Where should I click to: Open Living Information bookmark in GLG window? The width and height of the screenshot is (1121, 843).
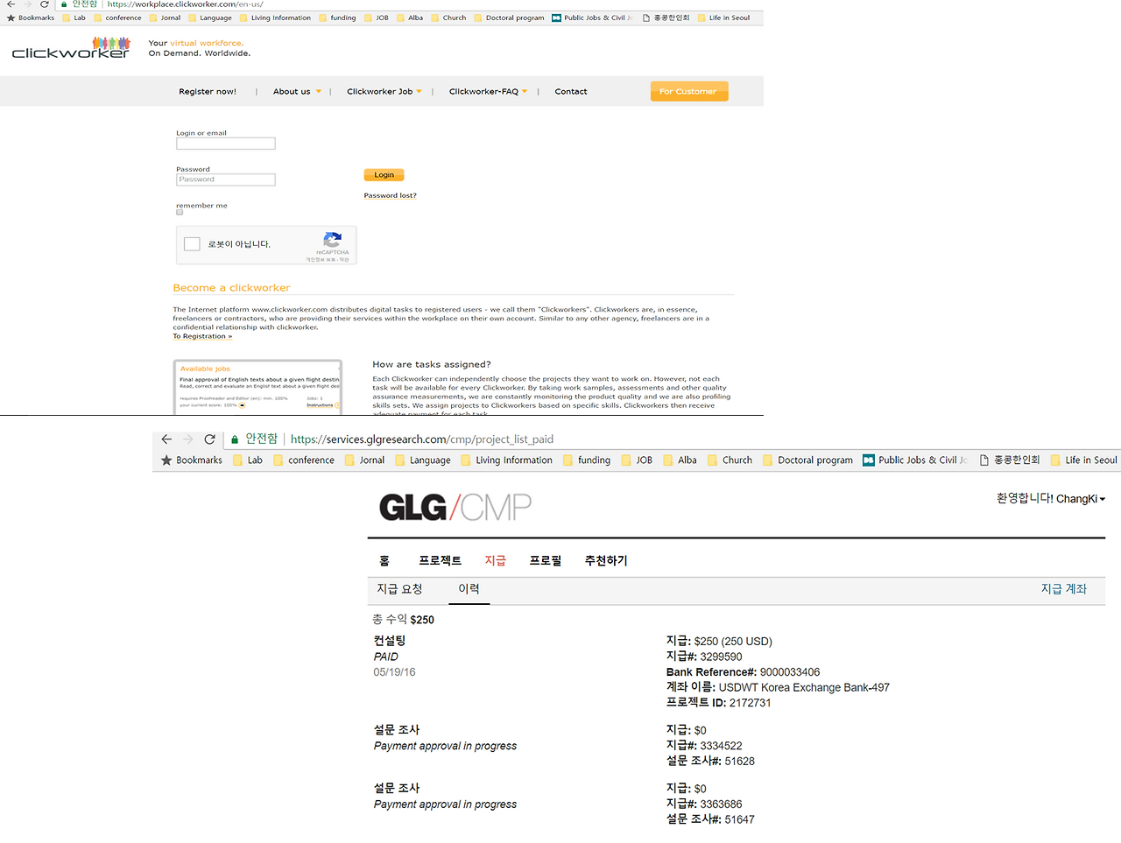pos(507,460)
